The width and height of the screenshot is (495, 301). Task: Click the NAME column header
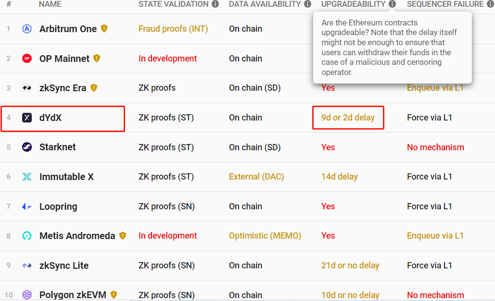pyautogui.click(x=51, y=4)
